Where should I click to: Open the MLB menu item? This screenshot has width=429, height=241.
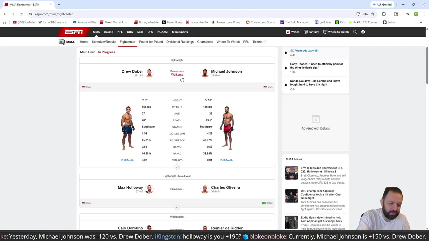tap(140, 32)
